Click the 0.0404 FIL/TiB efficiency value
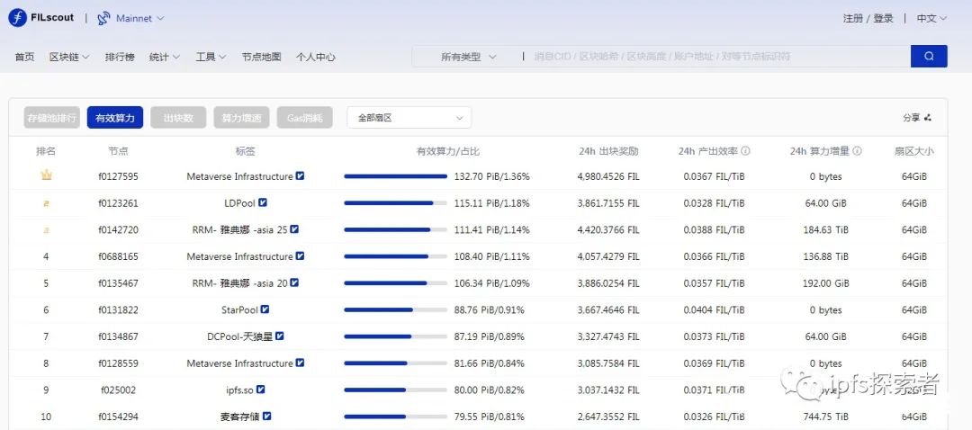Viewport: 972px width, 430px height. 714,309
